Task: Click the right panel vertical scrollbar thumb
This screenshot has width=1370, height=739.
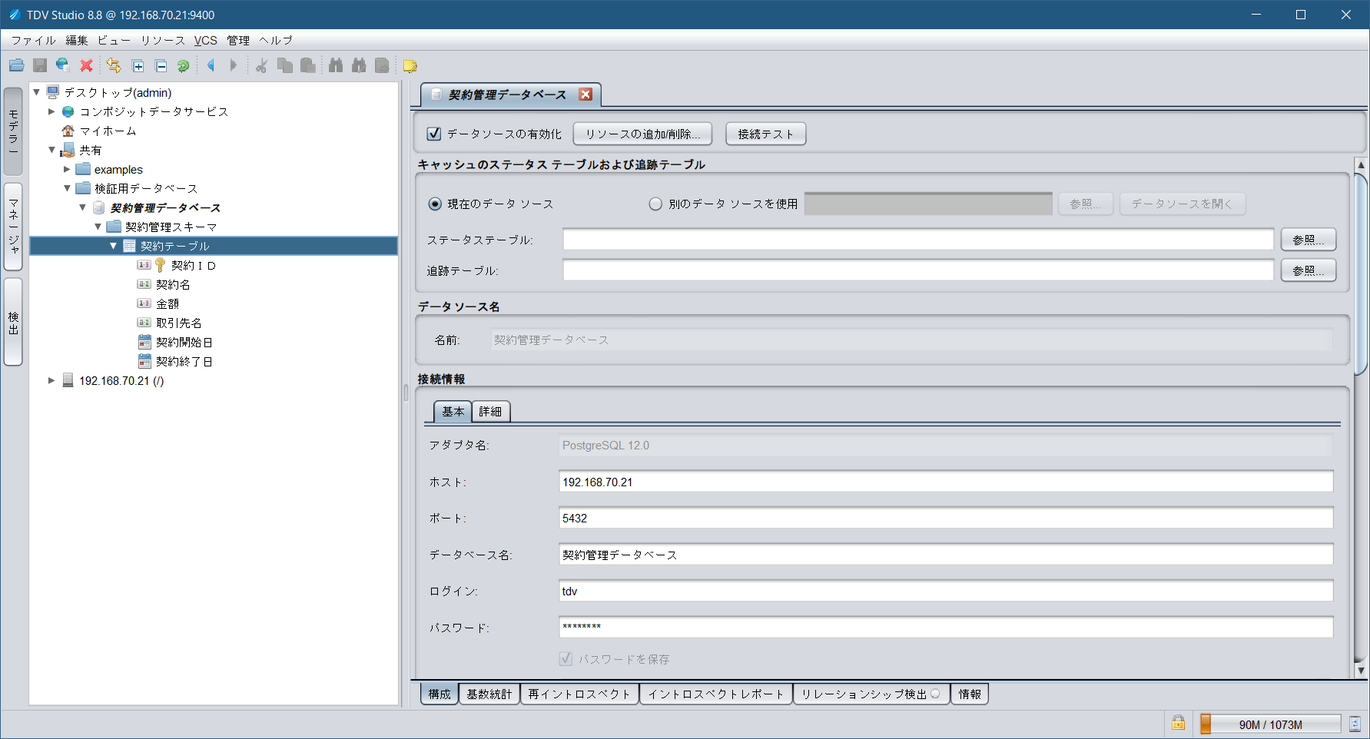Action: [x=1361, y=274]
